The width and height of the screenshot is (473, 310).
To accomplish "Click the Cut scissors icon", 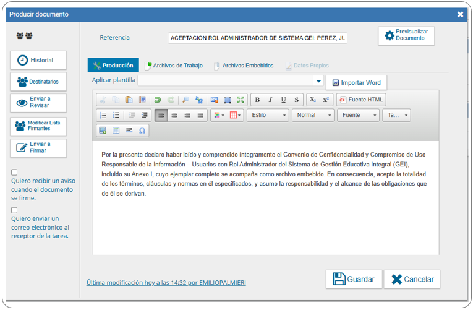I will 103,100.
